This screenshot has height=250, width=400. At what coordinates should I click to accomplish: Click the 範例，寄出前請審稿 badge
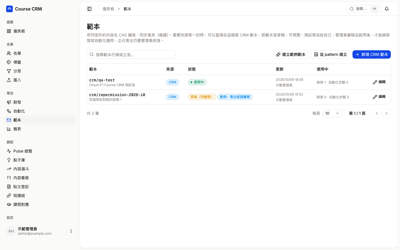coord(235,97)
